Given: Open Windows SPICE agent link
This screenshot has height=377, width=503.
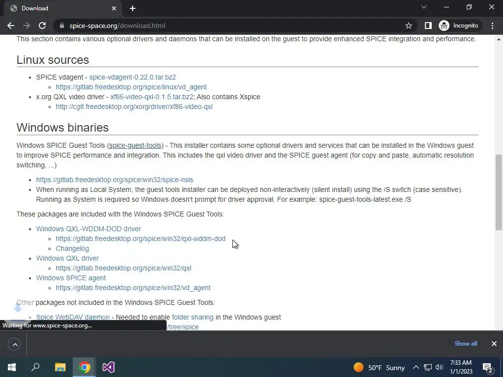Looking at the screenshot, I should 71,278.
